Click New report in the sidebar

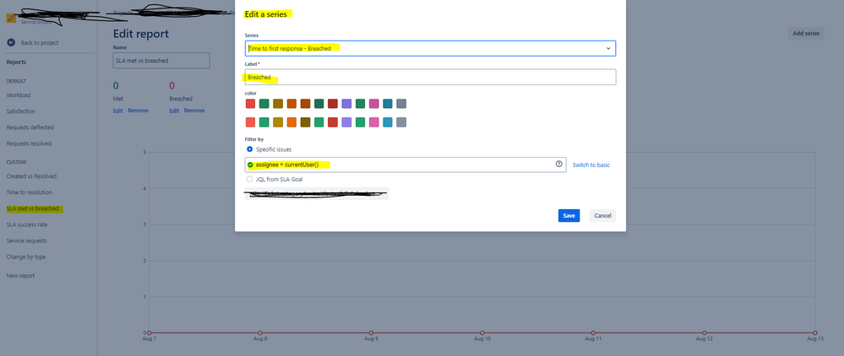tap(20, 275)
